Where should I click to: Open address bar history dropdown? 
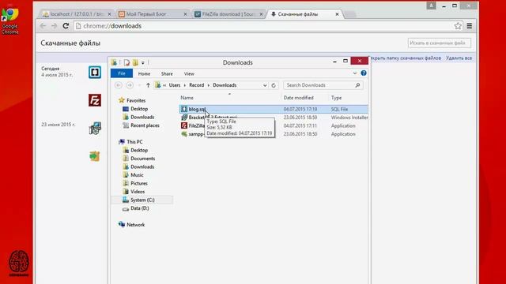tap(265, 85)
